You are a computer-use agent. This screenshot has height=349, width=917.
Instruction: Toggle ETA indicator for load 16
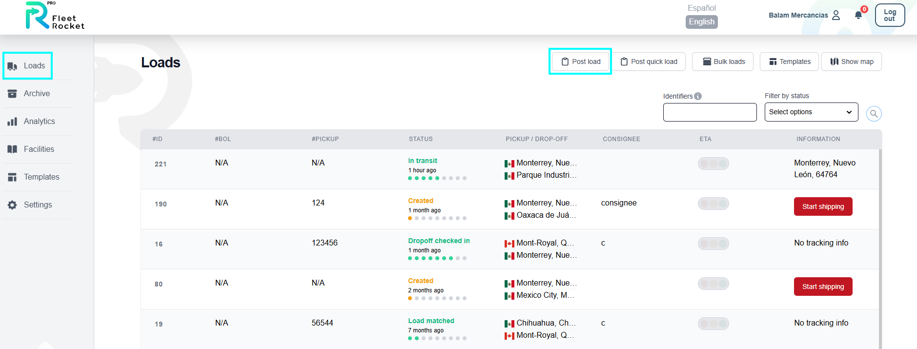(x=713, y=244)
